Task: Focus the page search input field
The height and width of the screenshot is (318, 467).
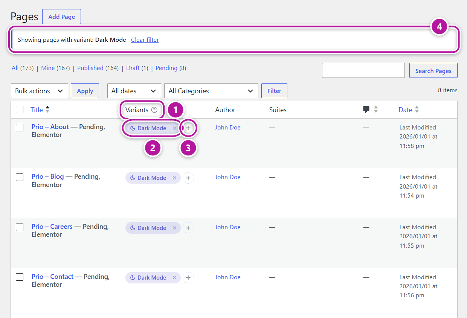Action: coord(363,71)
